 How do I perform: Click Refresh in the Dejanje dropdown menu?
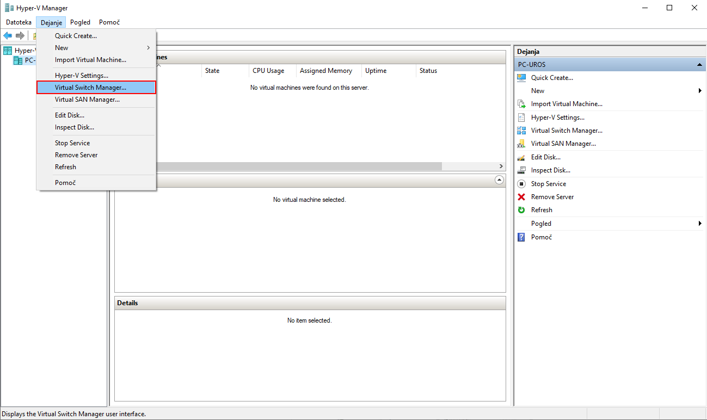[x=96, y=167]
